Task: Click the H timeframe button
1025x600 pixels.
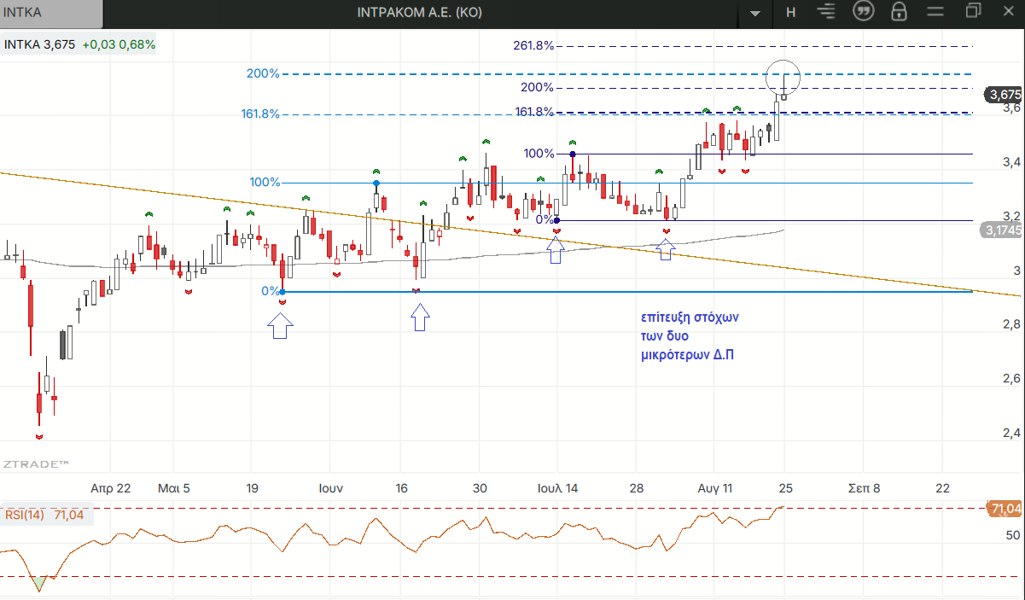Action: [790, 12]
